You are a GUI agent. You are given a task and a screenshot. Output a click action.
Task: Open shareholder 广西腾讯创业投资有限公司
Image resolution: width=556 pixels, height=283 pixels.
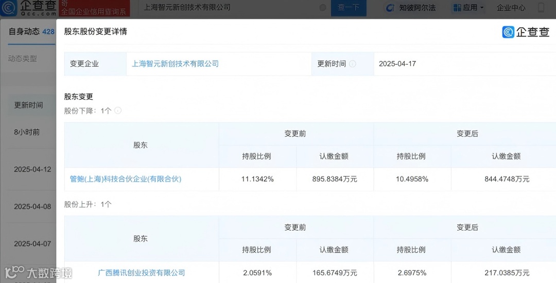point(142,273)
